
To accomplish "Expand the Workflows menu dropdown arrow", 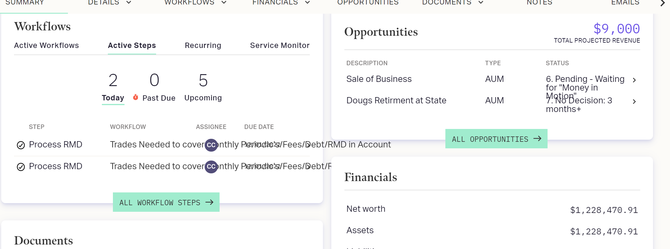I will [x=224, y=3].
